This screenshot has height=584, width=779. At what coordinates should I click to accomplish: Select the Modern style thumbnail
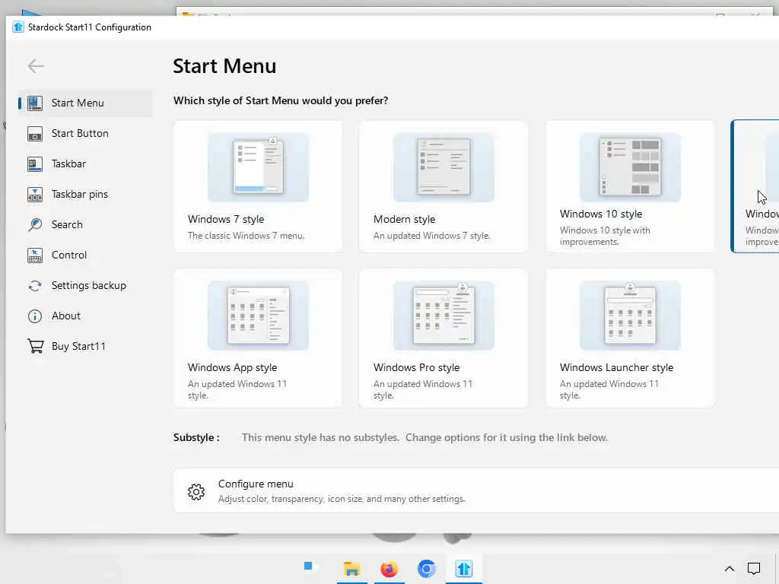(x=444, y=167)
